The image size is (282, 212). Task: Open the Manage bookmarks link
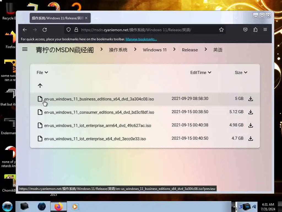141,39
